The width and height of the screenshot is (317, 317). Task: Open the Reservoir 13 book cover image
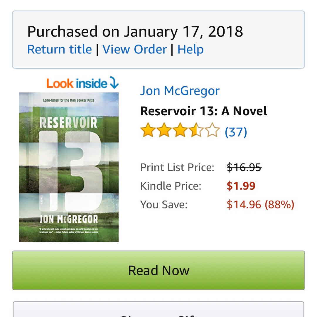point(69,167)
